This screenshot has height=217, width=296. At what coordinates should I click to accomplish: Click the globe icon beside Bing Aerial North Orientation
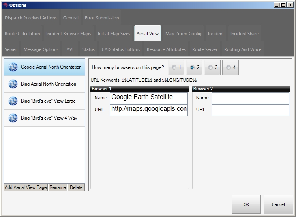pyautogui.click(x=13, y=84)
